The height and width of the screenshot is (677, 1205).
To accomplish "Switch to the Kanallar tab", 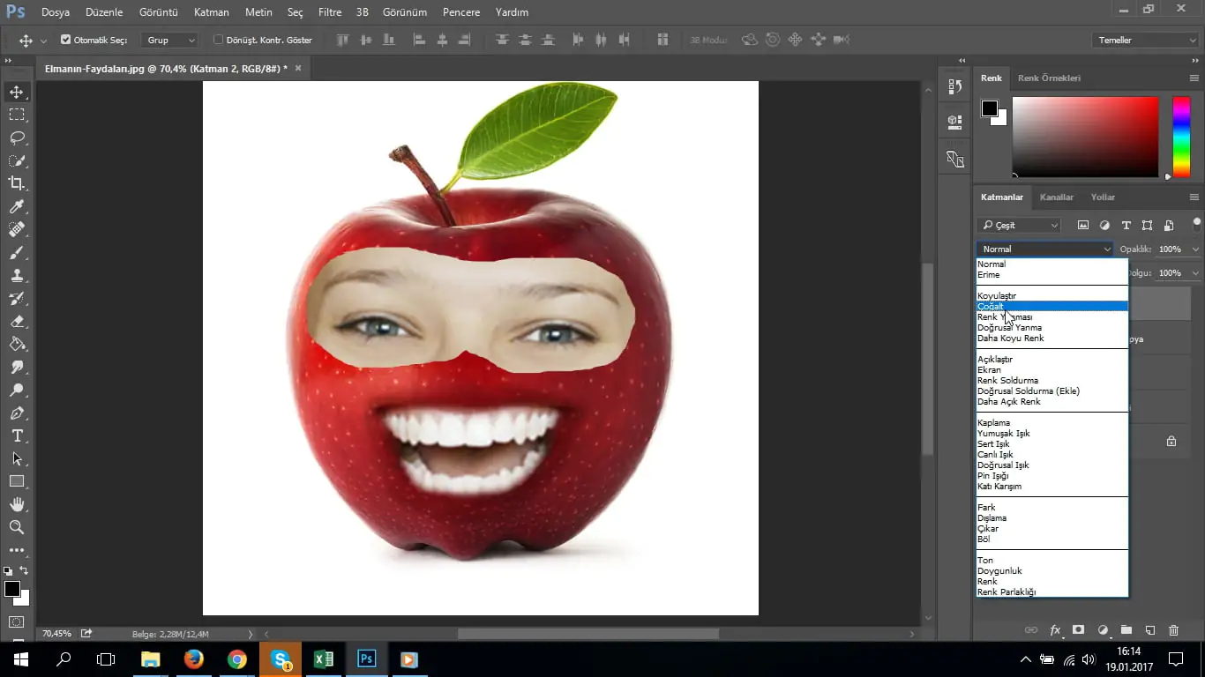I will tap(1057, 197).
